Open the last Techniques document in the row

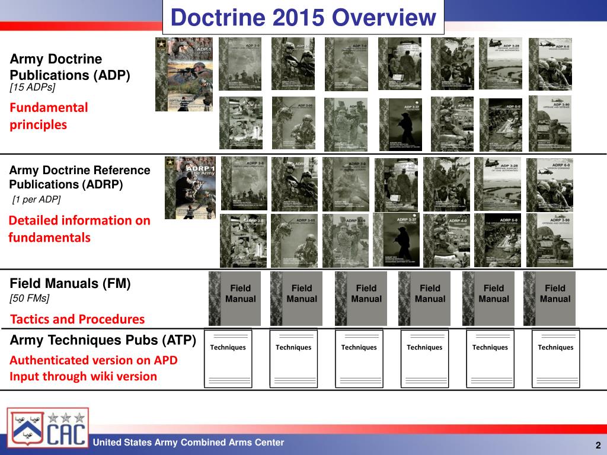coord(556,358)
